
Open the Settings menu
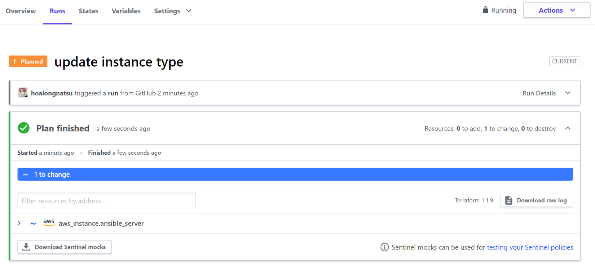tap(172, 11)
